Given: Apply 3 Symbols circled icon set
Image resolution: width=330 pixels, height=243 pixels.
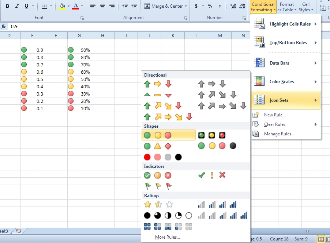Looking at the screenshot, I should click(x=158, y=175).
